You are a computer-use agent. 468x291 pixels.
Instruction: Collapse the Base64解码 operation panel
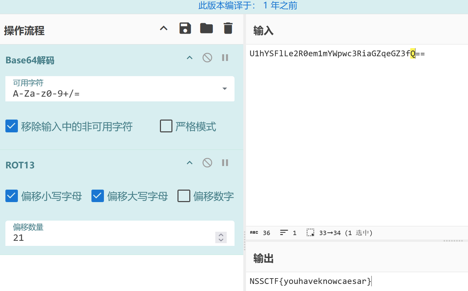[190, 58]
